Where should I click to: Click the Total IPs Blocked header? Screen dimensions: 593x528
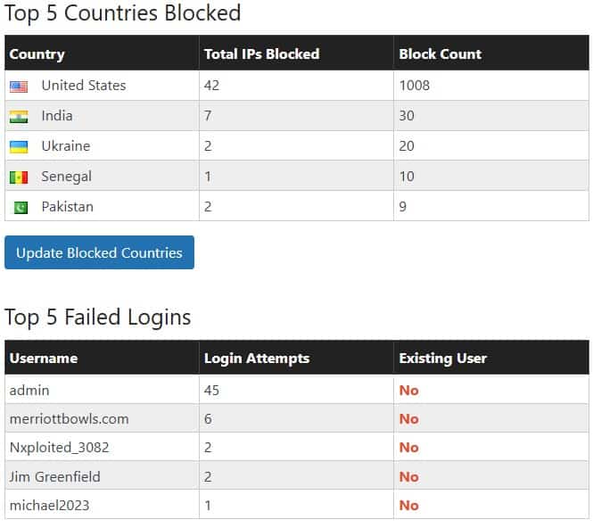point(261,54)
